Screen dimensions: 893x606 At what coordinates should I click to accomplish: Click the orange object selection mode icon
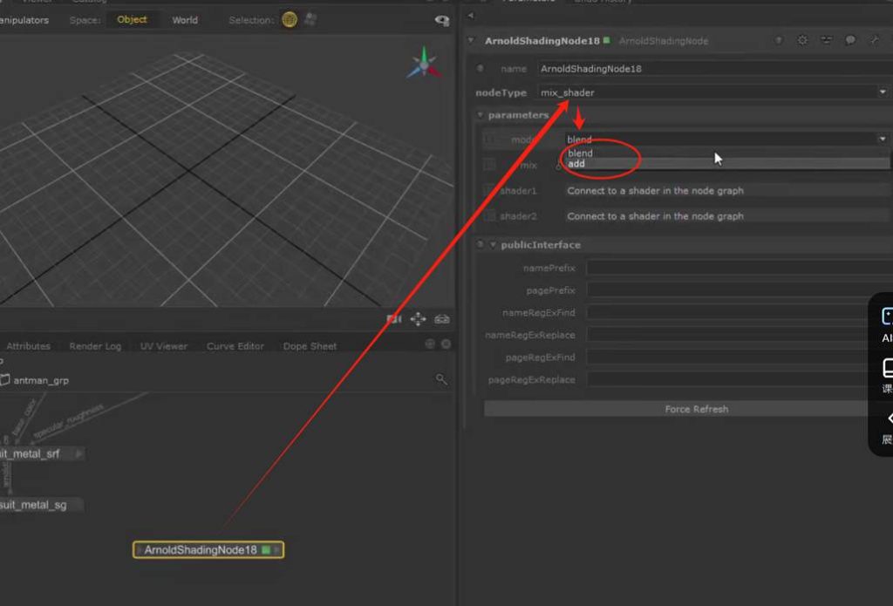coord(290,20)
